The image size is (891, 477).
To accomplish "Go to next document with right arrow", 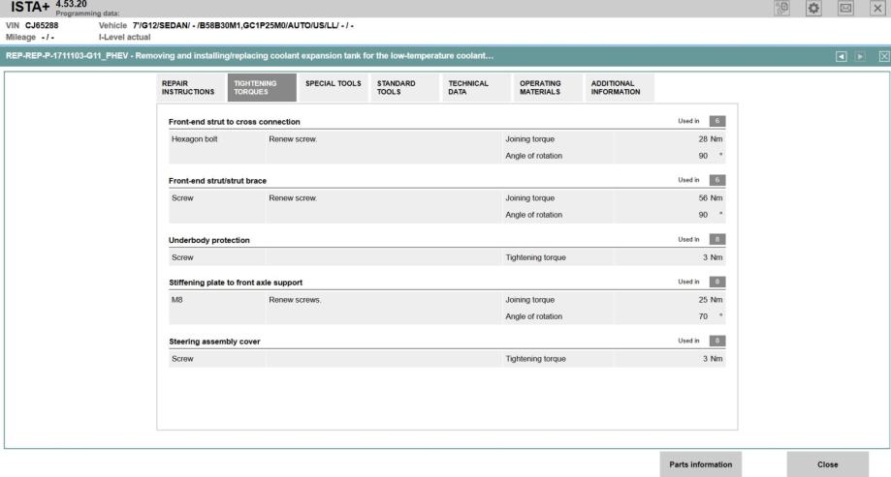I will (x=859, y=56).
